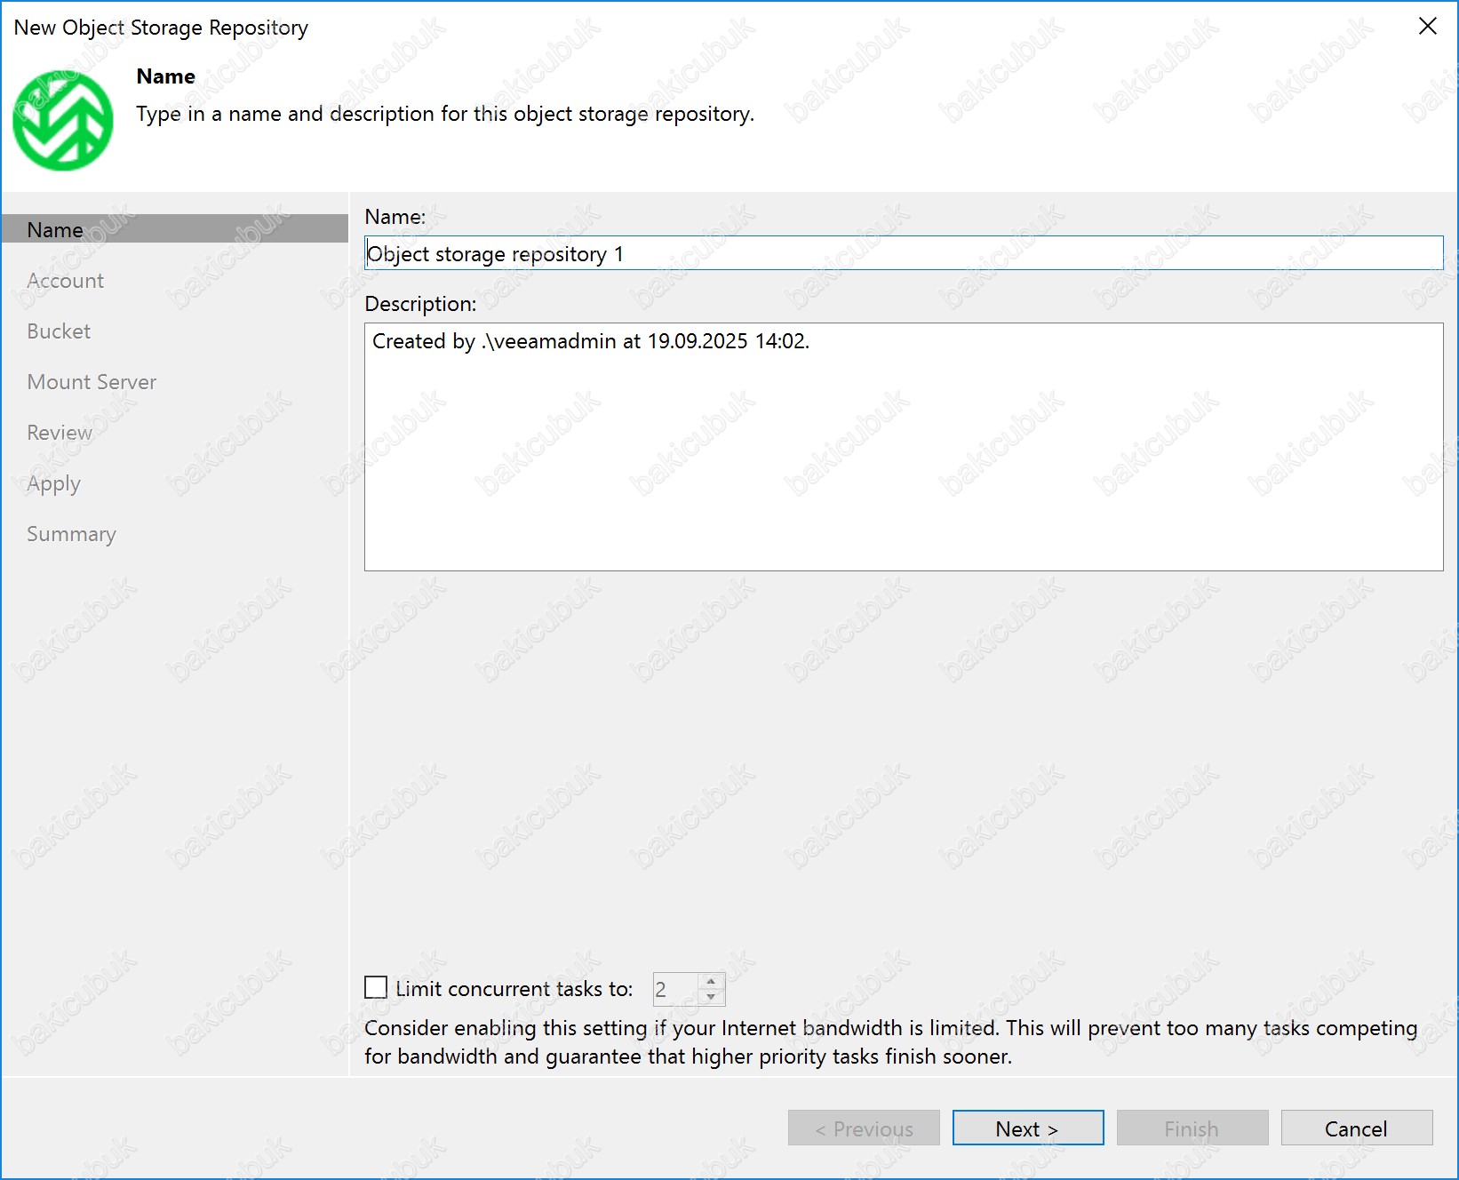The image size is (1459, 1180).
Task: Click inside the Description text box
Action: pyautogui.click(x=903, y=446)
